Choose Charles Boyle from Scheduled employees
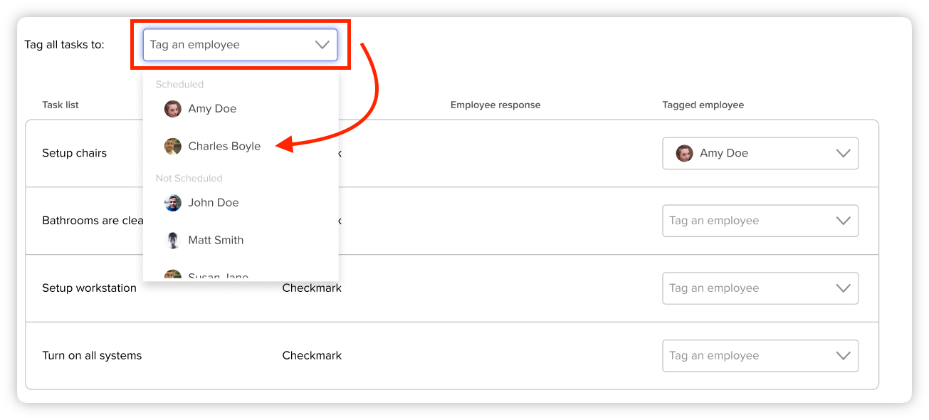This screenshot has height=420, width=929. pyautogui.click(x=224, y=147)
